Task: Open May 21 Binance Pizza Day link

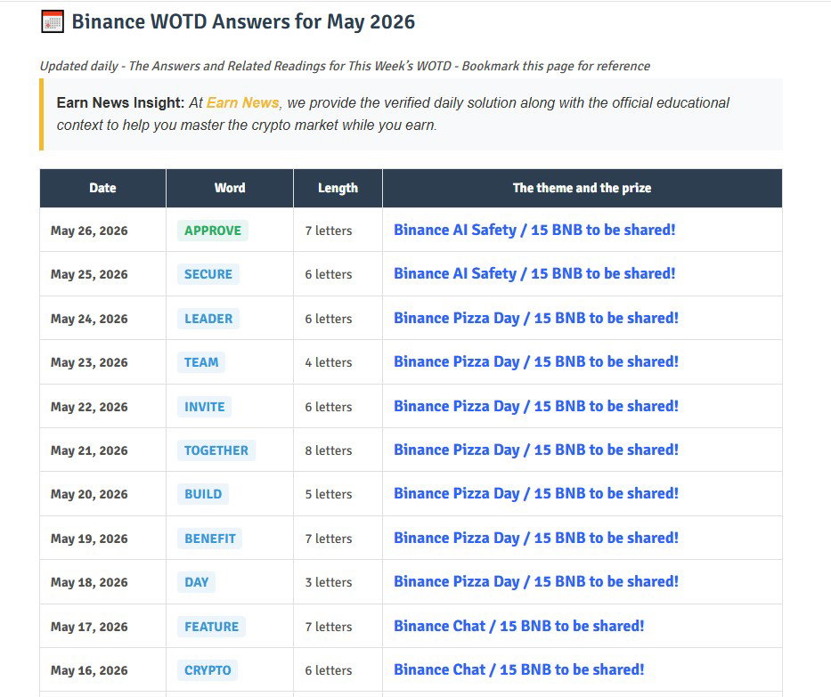Action: pyautogui.click(x=536, y=450)
